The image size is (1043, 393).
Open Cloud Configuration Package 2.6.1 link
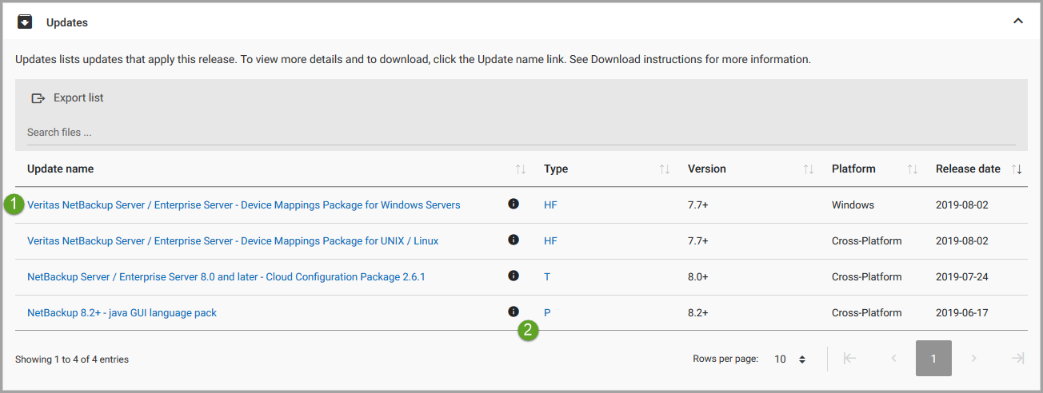[x=226, y=277]
